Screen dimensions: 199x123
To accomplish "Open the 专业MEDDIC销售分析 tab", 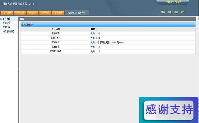I will [77, 13].
